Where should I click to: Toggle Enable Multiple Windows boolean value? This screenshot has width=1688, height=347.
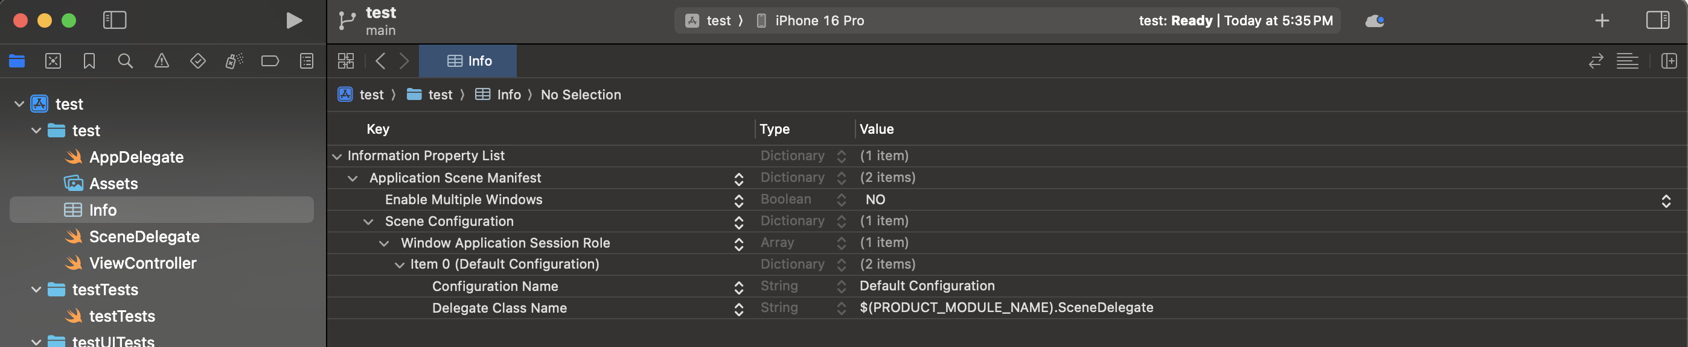pos(1665,200)
